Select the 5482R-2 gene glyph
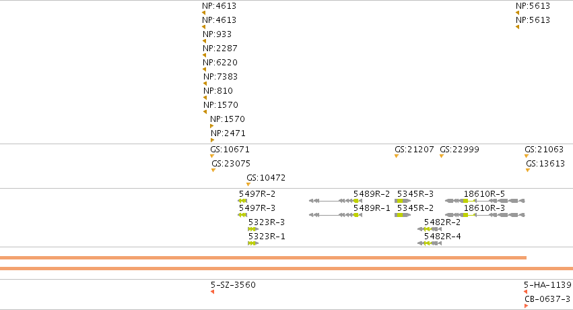Viewport: 573px width, 310px height. pos(430,229)
